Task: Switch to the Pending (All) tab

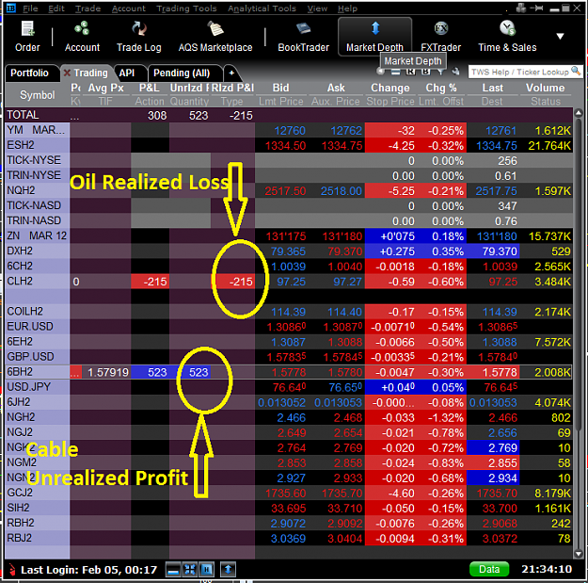Action: (x=182, y=73)
